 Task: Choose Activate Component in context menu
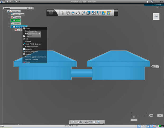coord(33,34)
